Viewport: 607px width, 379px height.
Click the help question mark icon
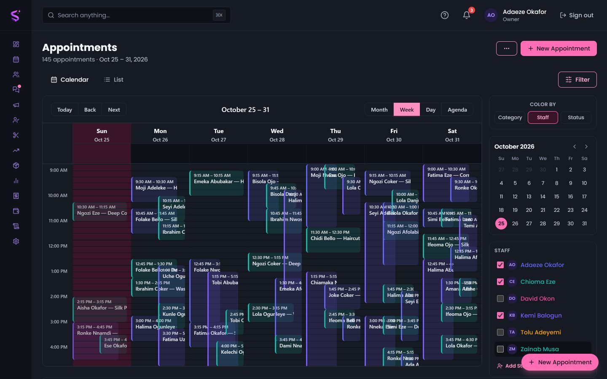[x=445, y=15]
